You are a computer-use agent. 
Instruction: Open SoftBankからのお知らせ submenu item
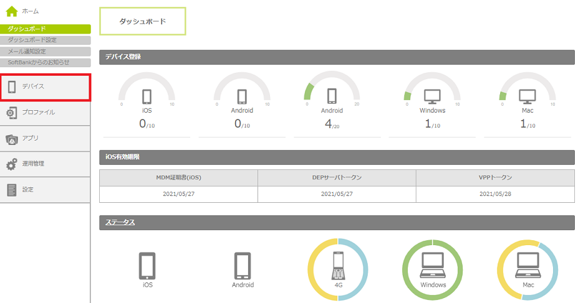(x=45, y=62)
